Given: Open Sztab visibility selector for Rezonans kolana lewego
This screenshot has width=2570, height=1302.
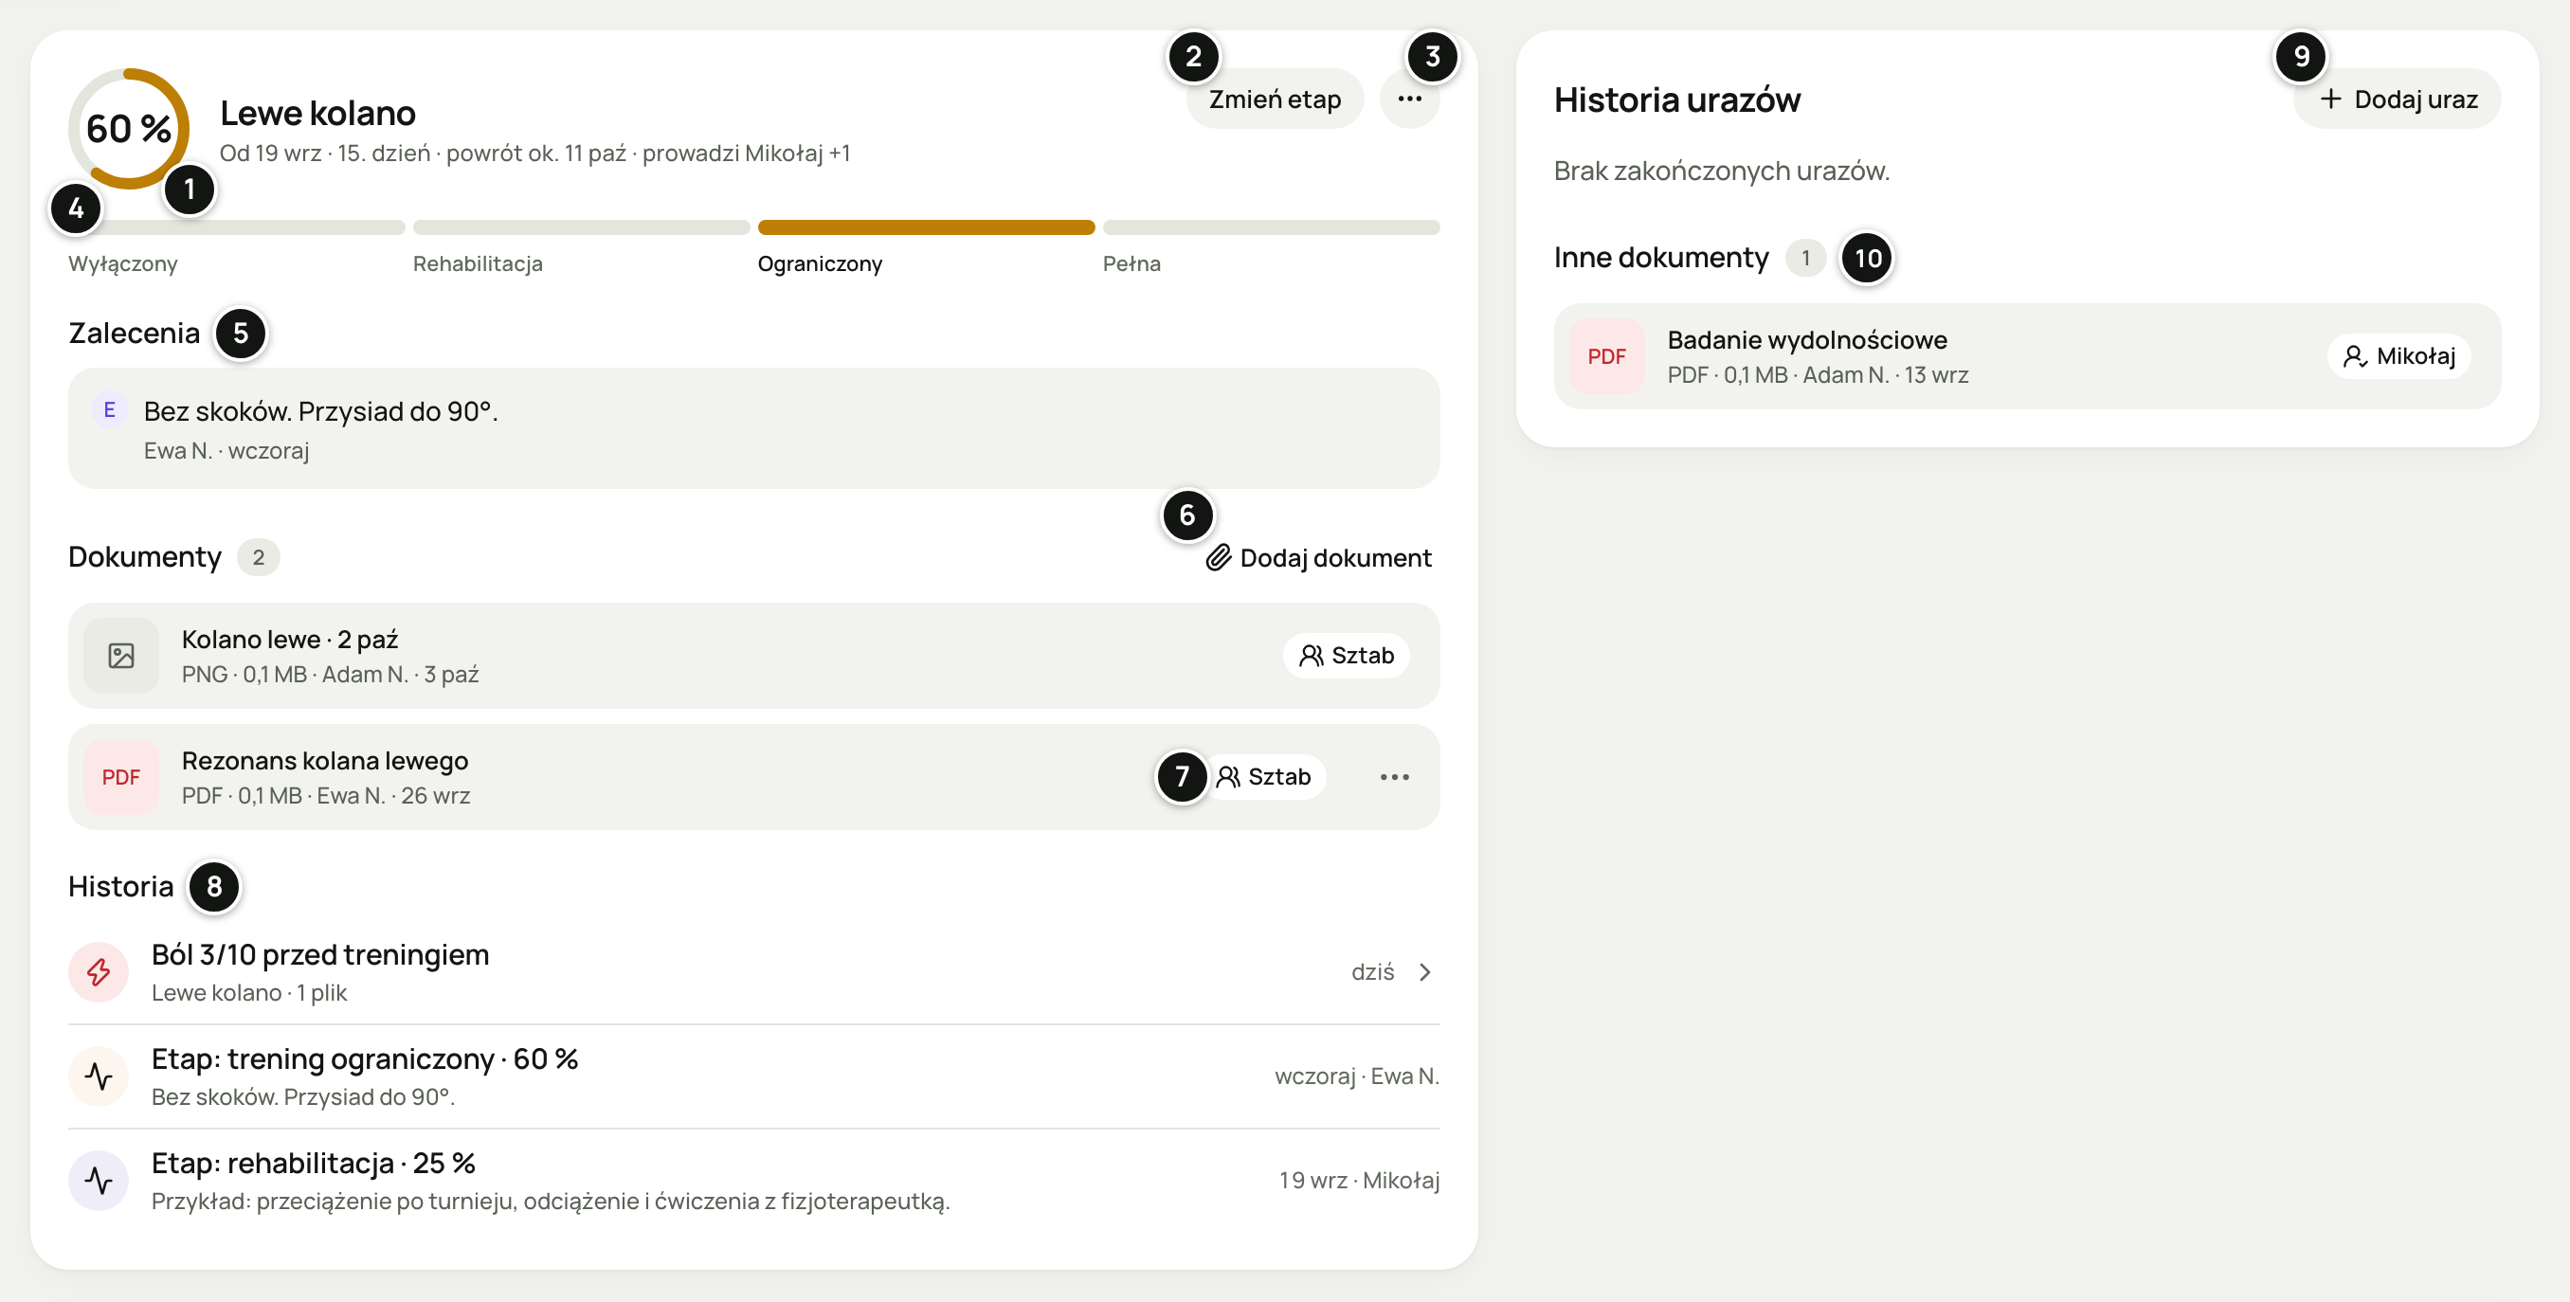Looking at the screenshot, I should click(x=1262, y=777).
